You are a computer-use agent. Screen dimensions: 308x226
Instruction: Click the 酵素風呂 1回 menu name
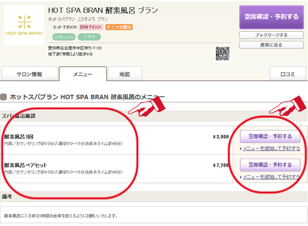(19, 137)
